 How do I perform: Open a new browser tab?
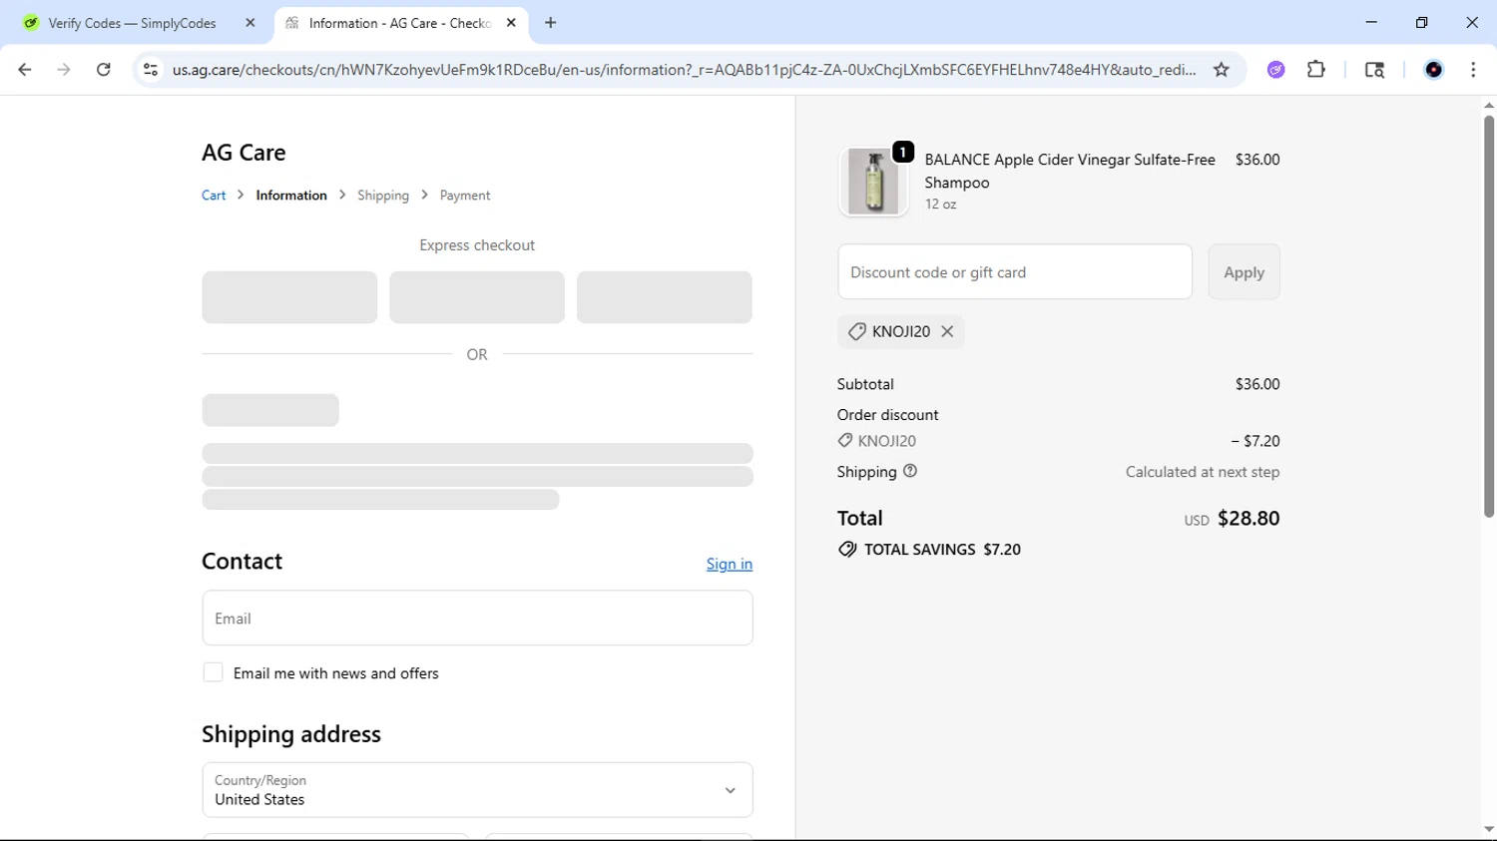point(551,23)
